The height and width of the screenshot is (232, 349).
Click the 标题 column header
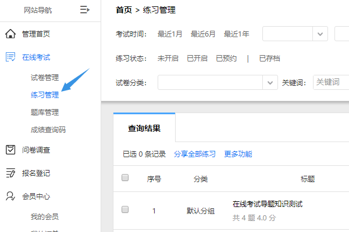click(308, 179)
